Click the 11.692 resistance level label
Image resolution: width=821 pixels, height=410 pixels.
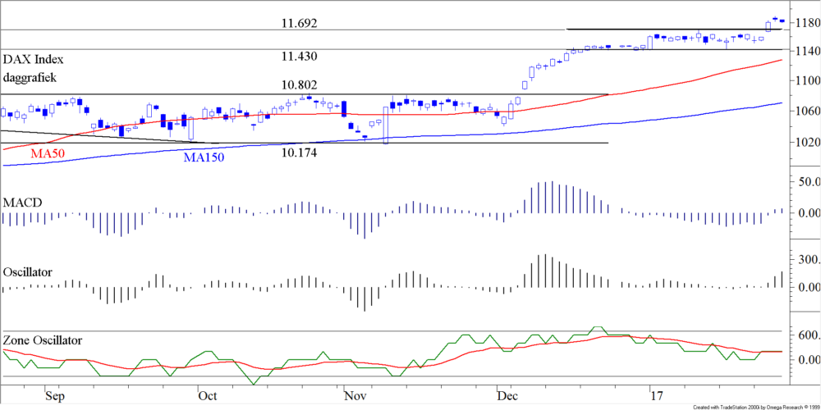pos(300,24)
